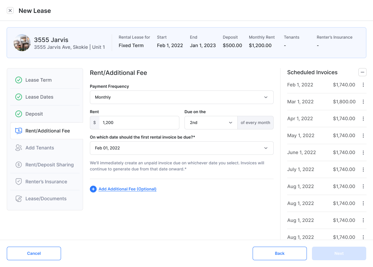This screenshot has height=267, width=373.
Task: Open the three-dot menu for June 1, 2022 invoice
Action: click(363, 152)
